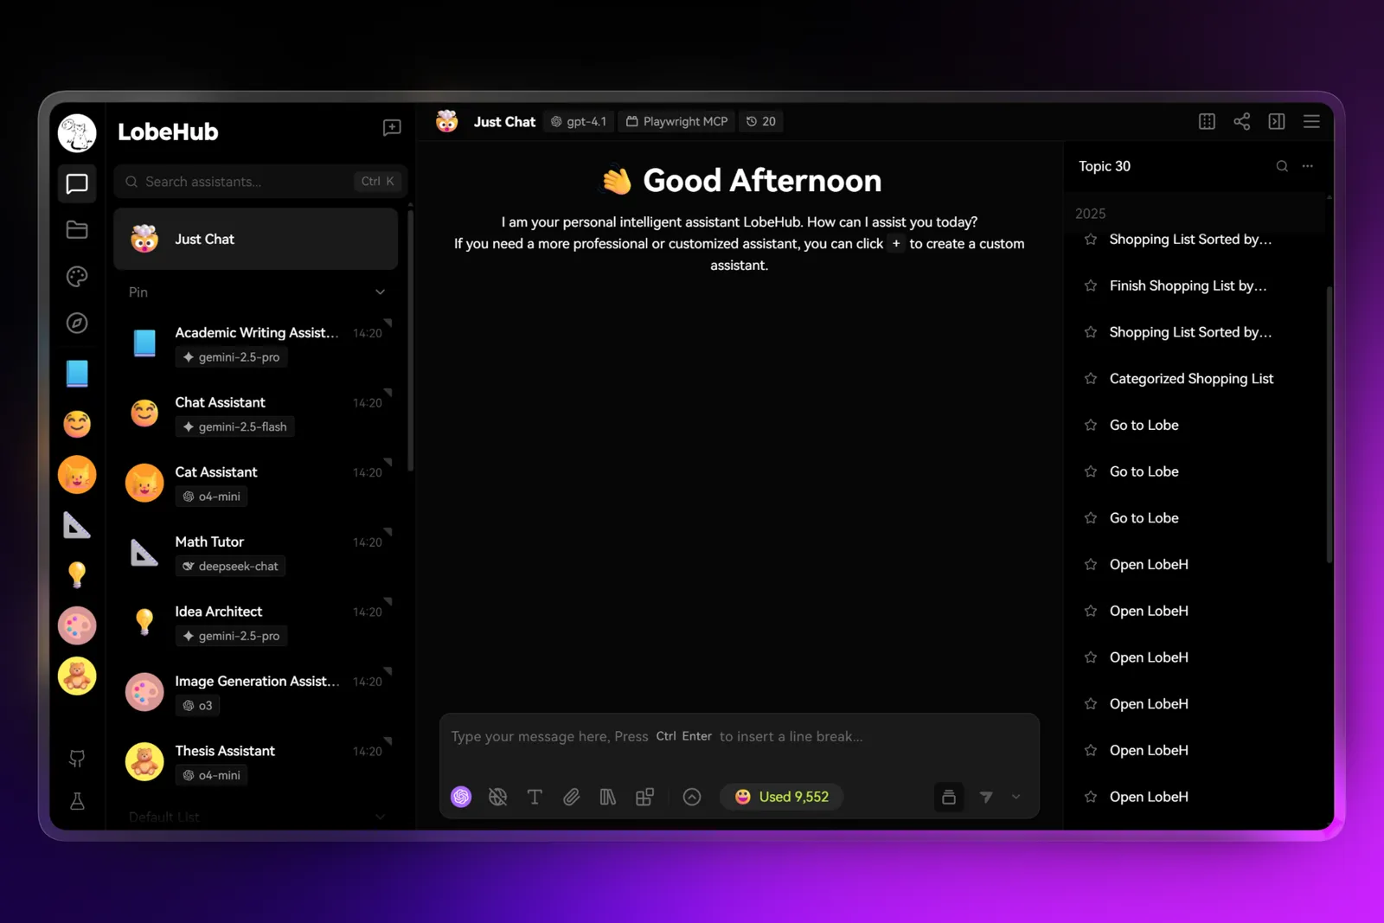Click the gpt-4.1 model tag
1384x923 pixels.
579,121
